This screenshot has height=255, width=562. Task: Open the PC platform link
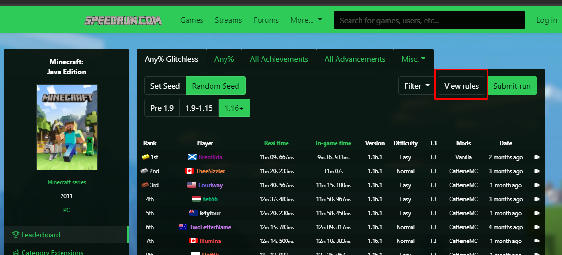click(x=67, y=210)
